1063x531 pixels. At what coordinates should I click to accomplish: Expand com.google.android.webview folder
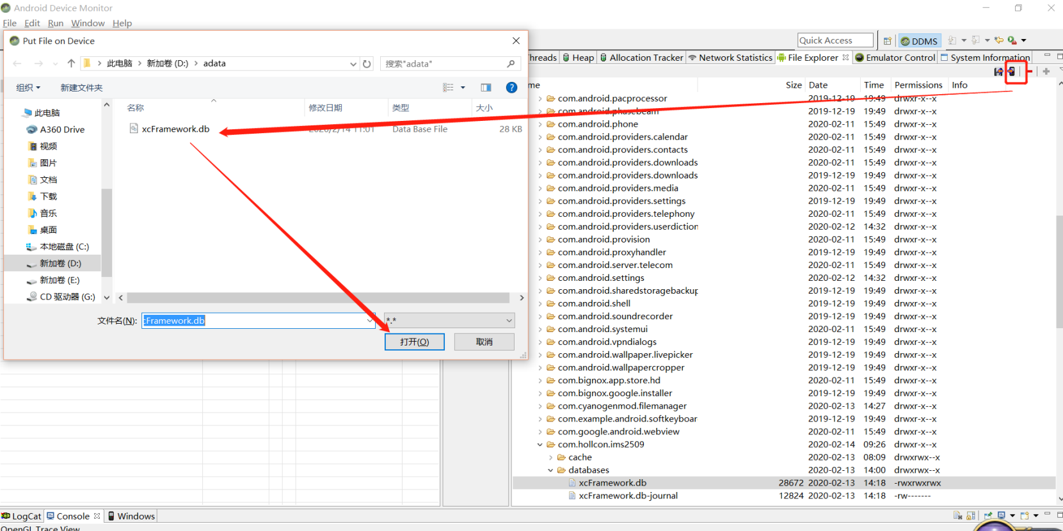pos(540,432)
